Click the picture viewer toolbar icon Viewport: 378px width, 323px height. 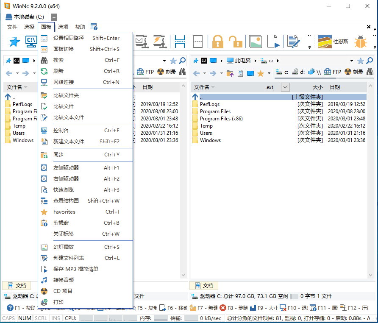pos(256,42)
